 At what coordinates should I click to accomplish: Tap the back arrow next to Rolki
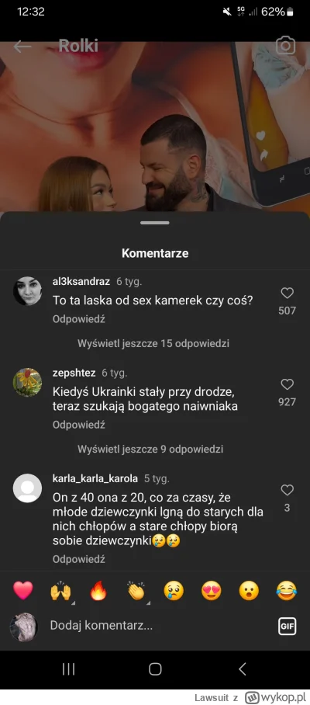pyautogui.click(x=22, y=47)
